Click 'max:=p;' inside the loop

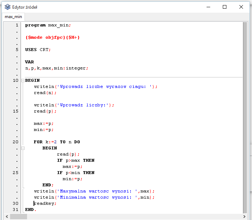point(72,166)
